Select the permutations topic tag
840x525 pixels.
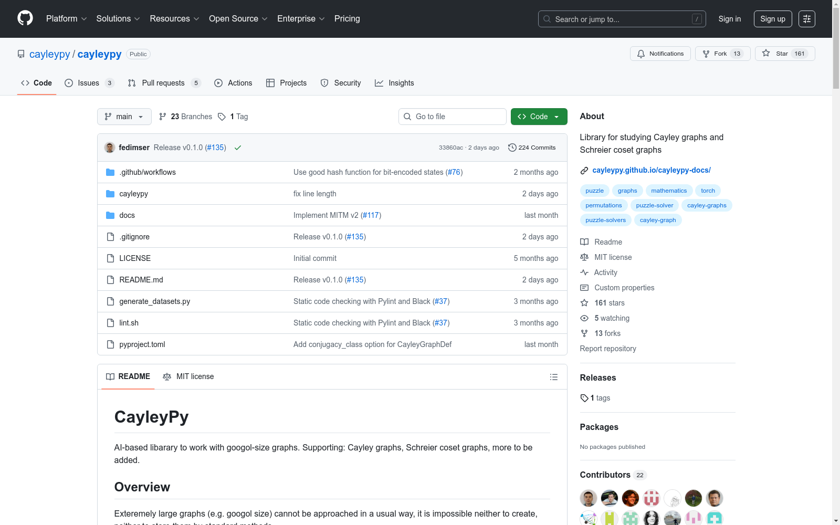click(x=604, y=205)
